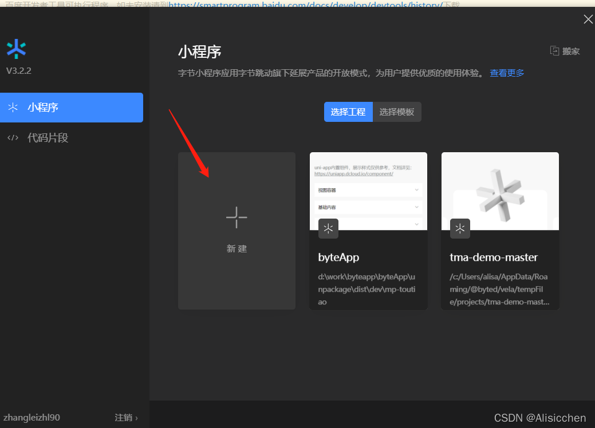Viewport: 595px width, 428px height.
Task: Switch to the 选择模板 tab
Action: tap(397, 112)
